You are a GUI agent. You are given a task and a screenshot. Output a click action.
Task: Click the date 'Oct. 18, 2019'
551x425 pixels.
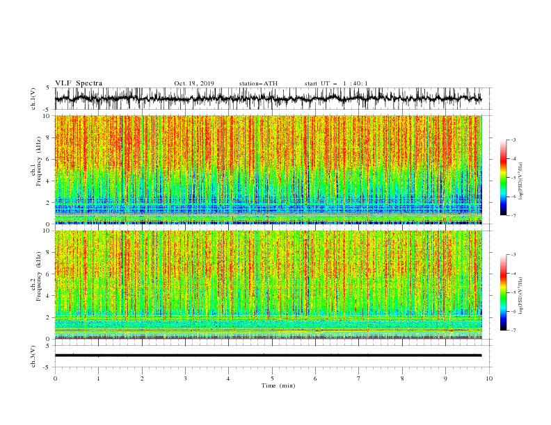pos(194,83)
